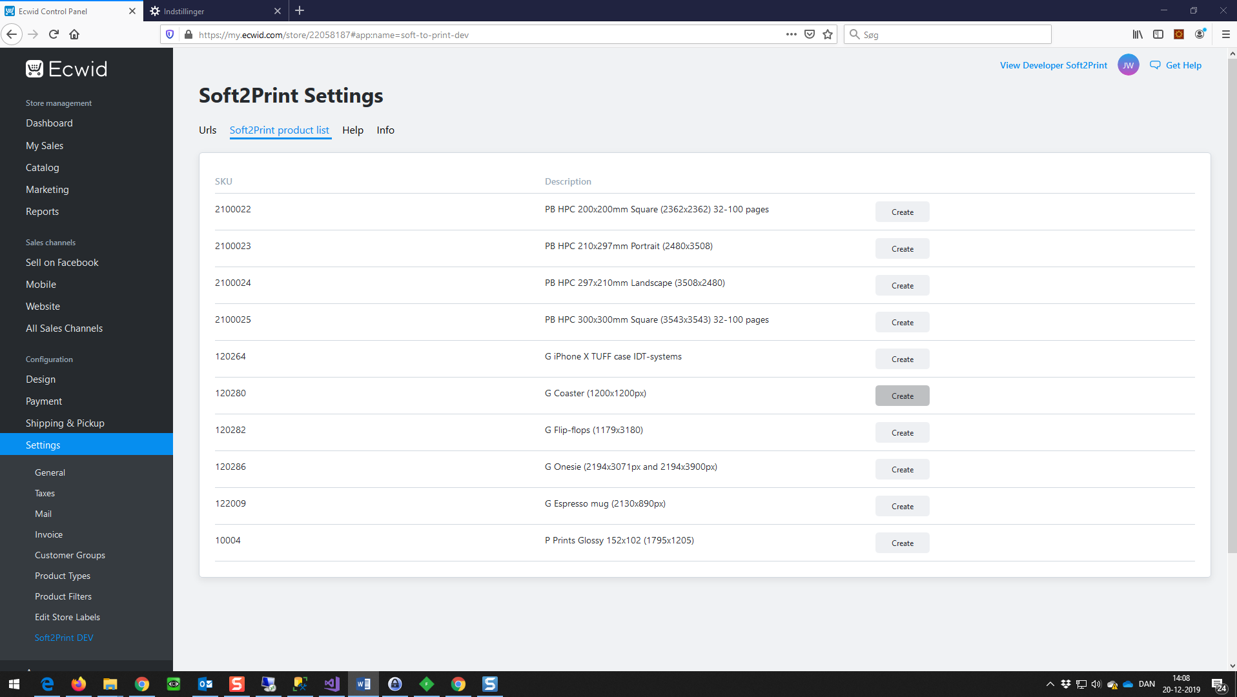Toggle the Firefox sidebar view icon
This screenshot has height=697, width=1237.
[x=1158, y=34]
